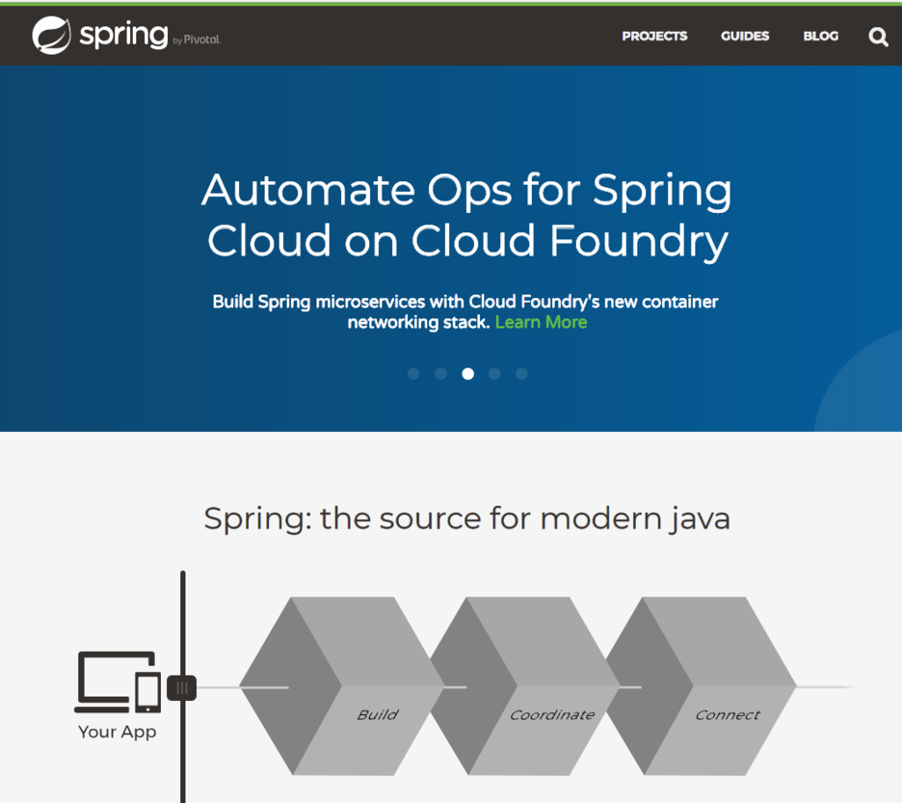Viewport: 902px width, 803px height.
Task: Select the fifth carousel dot
Action: pos(521,374)
